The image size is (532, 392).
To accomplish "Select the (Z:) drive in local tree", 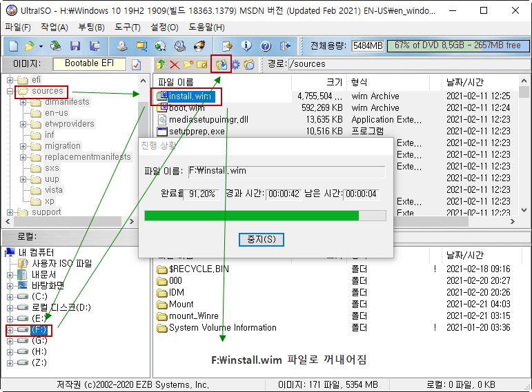I will tap(39, 362).
